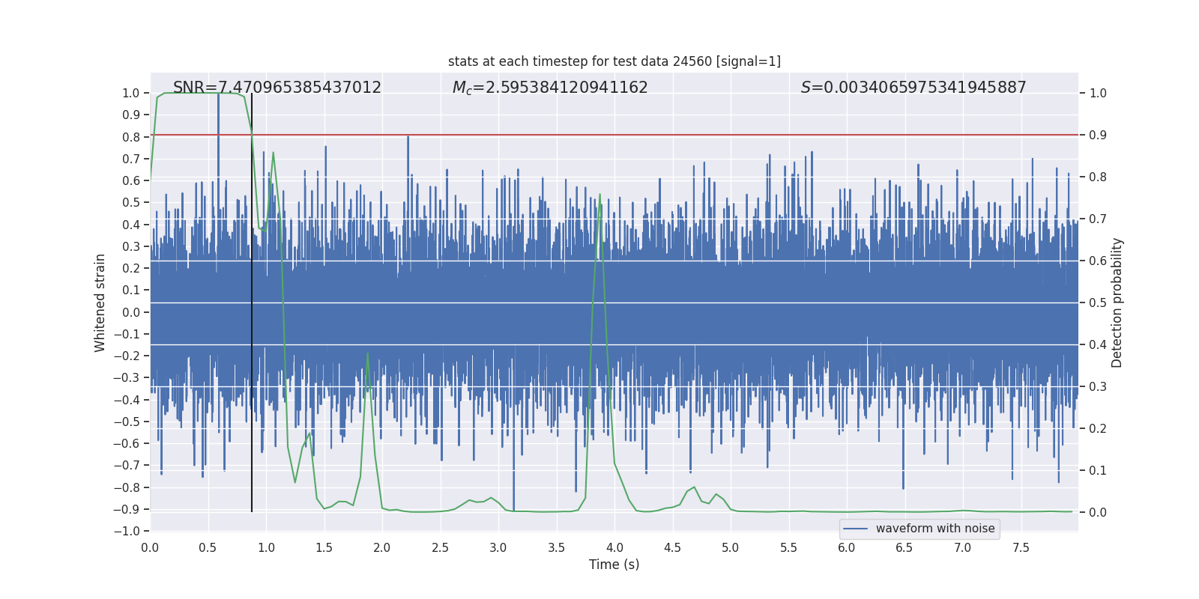Click the green curve peak near 1.9 seconds
The image size is (1199, 599).
point(367,353)
